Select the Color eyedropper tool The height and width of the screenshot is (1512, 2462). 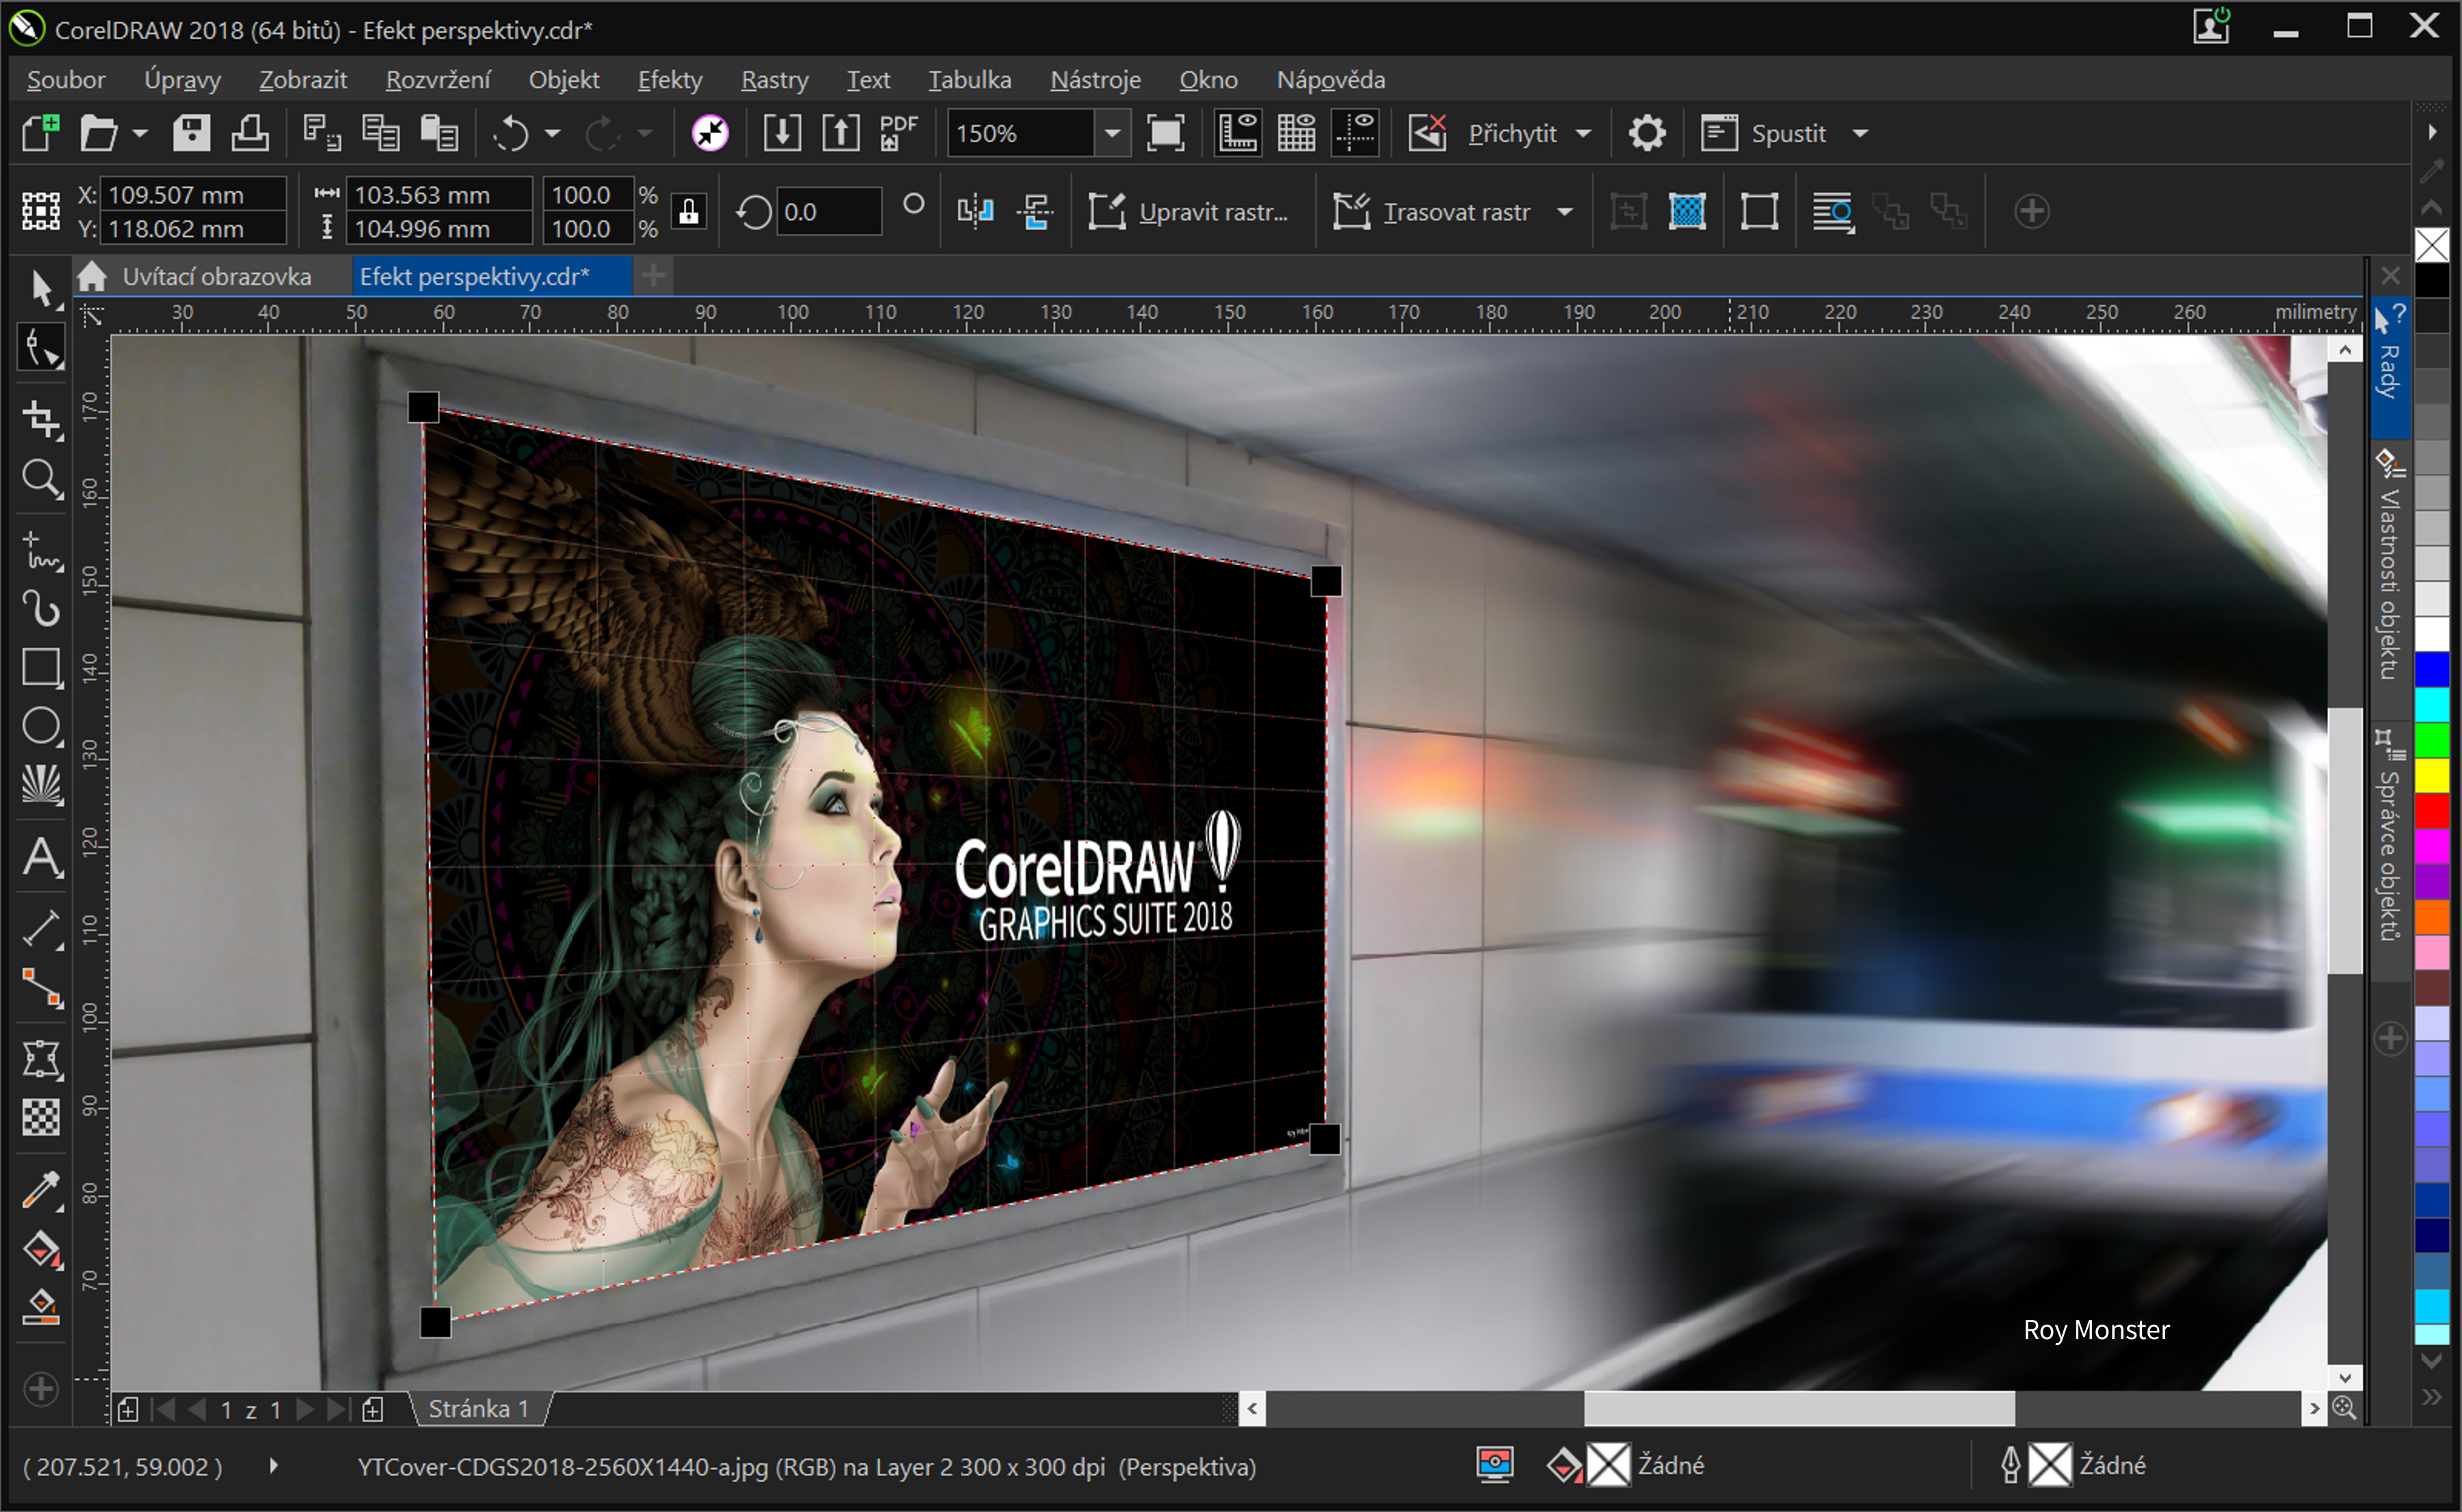click(41, 1190)
